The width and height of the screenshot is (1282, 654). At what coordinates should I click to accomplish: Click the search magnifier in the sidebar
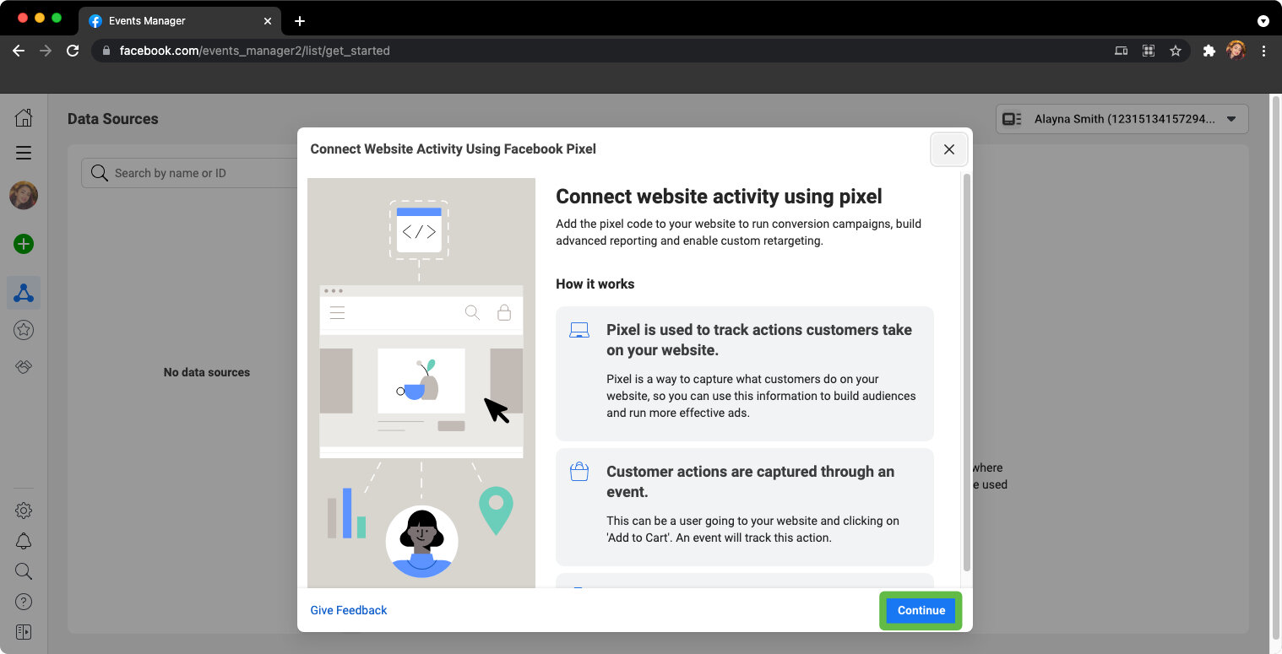24,571
